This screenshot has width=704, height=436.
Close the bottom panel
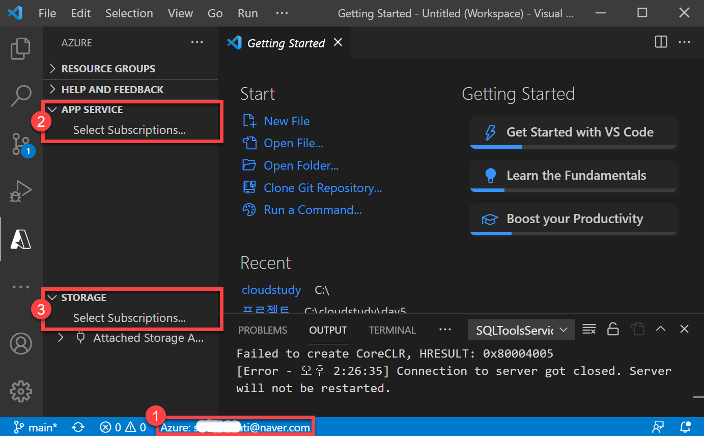click(684, 329)
